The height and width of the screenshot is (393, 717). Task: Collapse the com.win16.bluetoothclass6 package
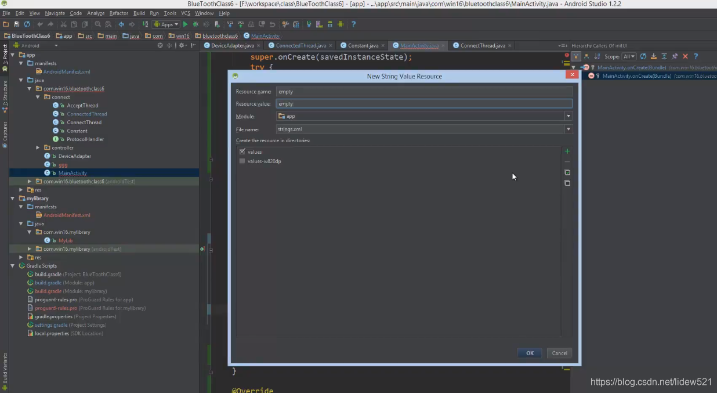[x=29, y=88]
